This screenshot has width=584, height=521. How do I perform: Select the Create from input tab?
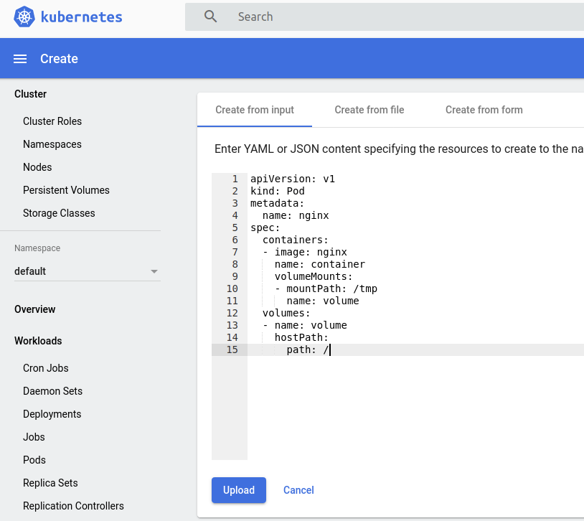255,110
